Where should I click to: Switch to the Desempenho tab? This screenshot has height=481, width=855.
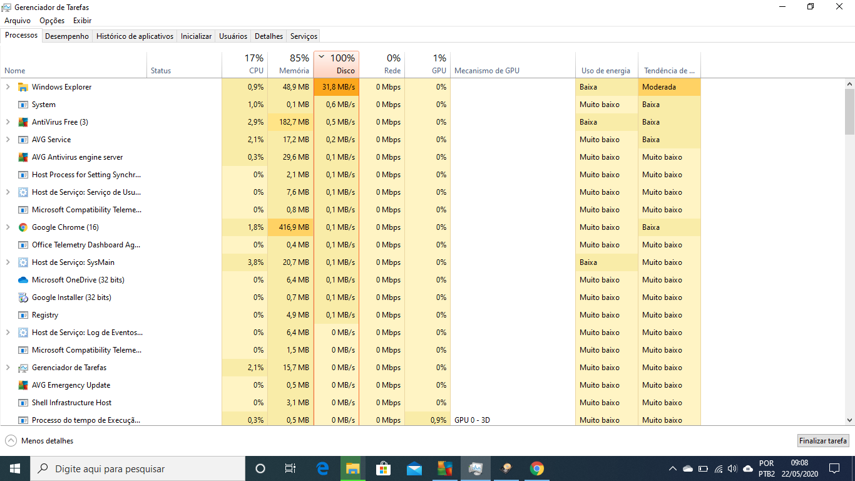(x=67, y=36)
